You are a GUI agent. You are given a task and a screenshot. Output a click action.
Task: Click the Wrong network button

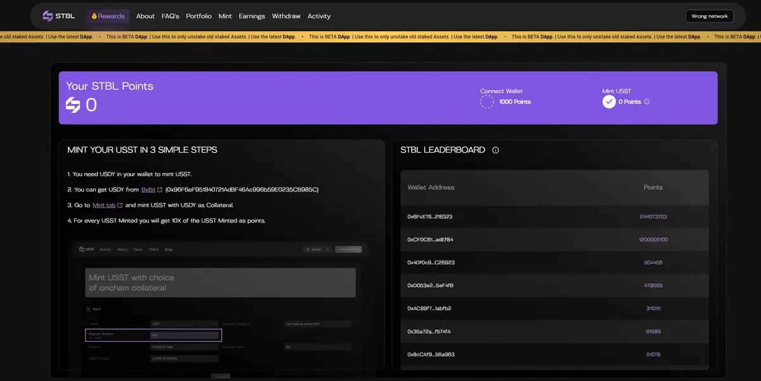point(710,16)
